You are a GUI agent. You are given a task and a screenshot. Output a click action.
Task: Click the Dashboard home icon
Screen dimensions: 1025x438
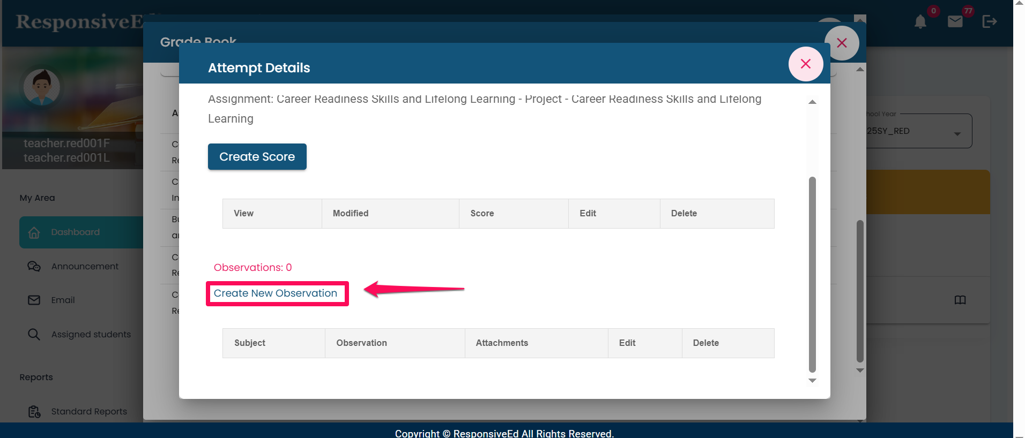tap(34, 232)
